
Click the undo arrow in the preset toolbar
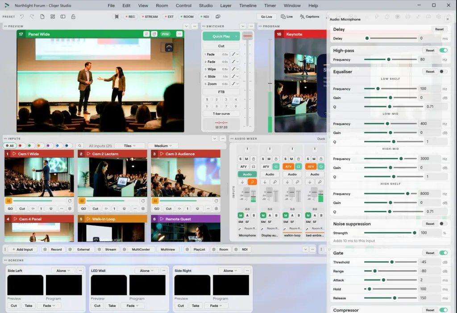click(x=22, y=16)
